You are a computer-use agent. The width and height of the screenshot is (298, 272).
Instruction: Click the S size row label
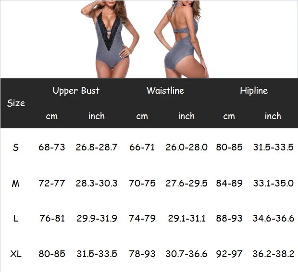pyautogui.click(x=16, y=148)
